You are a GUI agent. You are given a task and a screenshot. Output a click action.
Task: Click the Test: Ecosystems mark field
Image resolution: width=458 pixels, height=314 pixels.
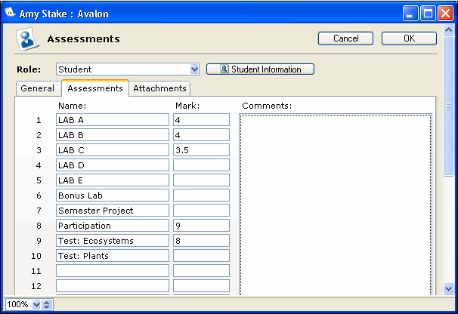(x=200, y=241)
